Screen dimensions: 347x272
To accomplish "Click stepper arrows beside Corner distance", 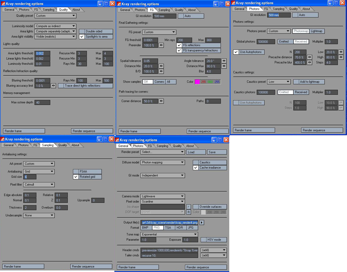I will click(x=161, y=101).
